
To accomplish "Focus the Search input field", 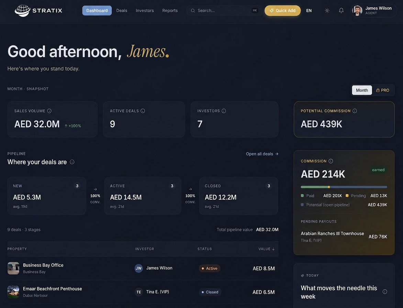I will pos(224,11).
